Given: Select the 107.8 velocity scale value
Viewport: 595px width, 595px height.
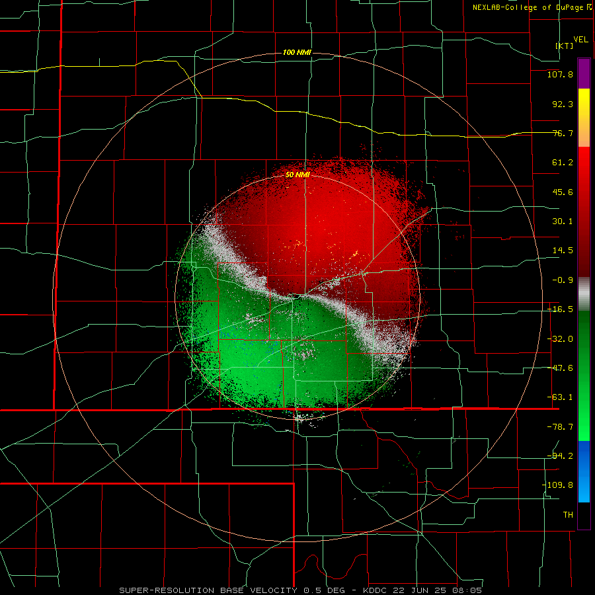Looking at the screenshot, I should (x=560, y=74).
